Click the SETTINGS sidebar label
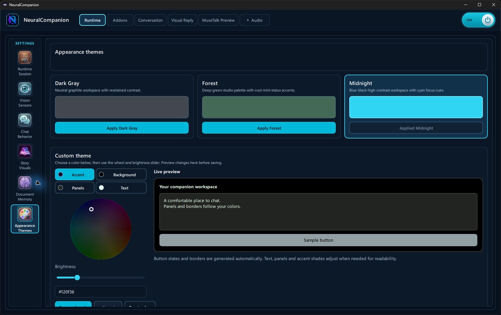The image size is (501, 315). point(25,43)
